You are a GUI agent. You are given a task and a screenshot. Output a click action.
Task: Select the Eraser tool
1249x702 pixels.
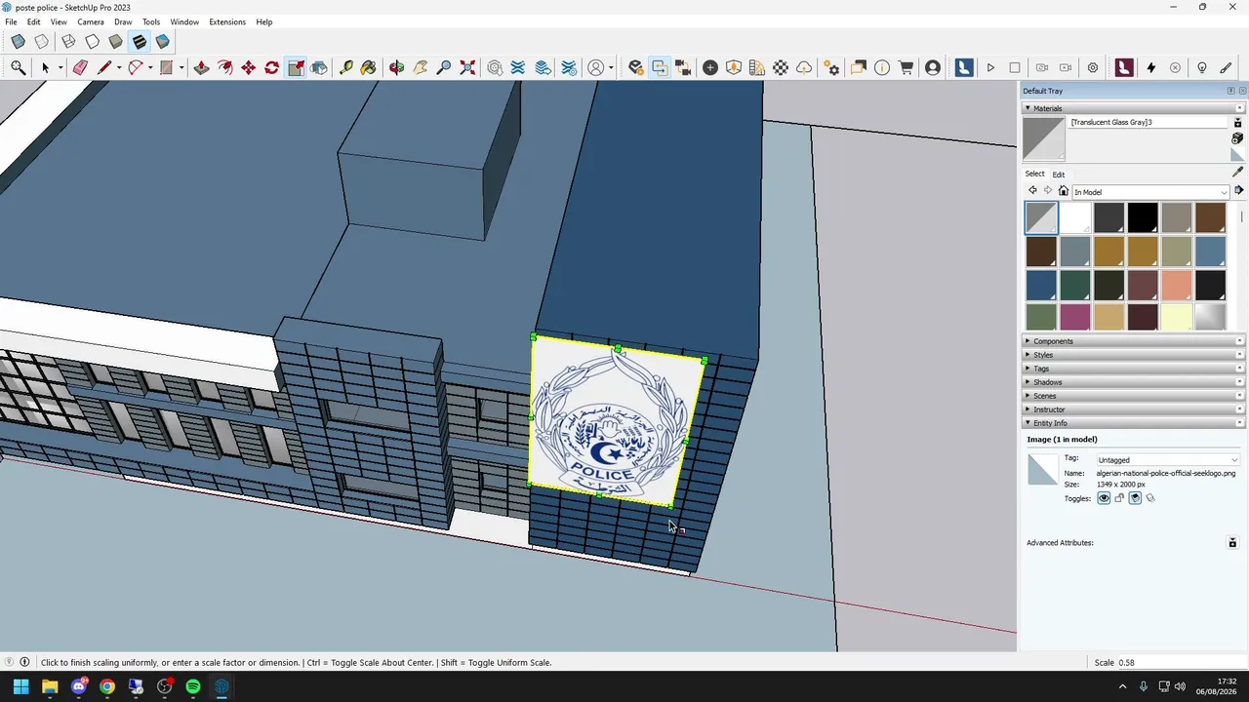pos(80,67)
